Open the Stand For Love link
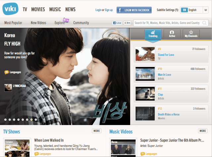This screenshot has height=157, width=212. [x=166, y=55]
